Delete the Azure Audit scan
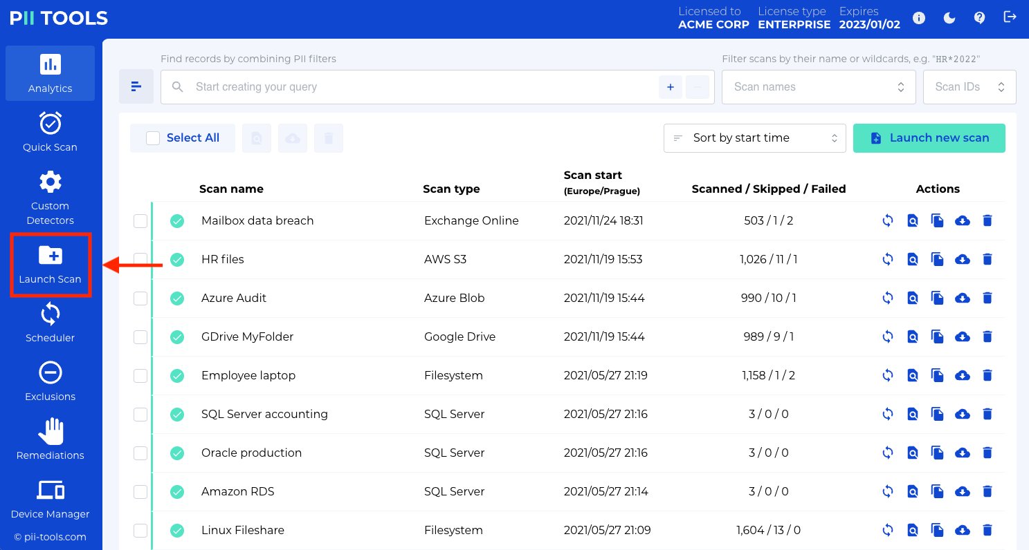 pos(987,298)
